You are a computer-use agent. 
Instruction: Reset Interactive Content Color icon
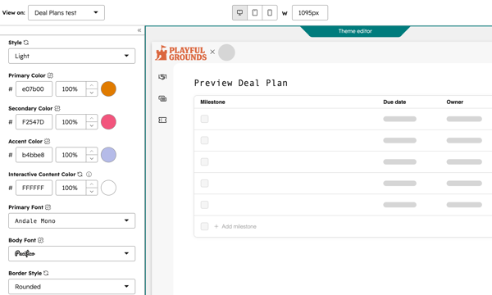pos(80,174)
